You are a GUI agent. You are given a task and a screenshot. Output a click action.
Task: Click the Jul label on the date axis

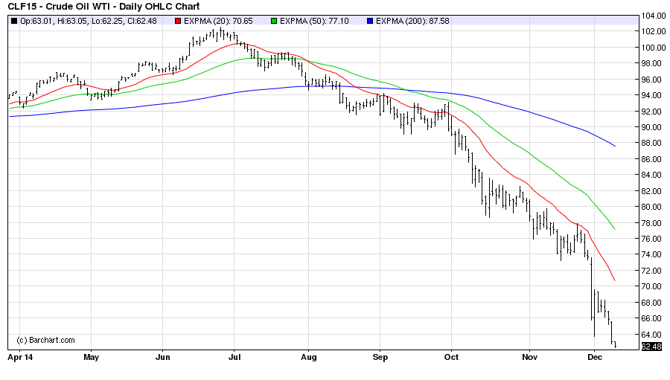click(x=234, y=357)
